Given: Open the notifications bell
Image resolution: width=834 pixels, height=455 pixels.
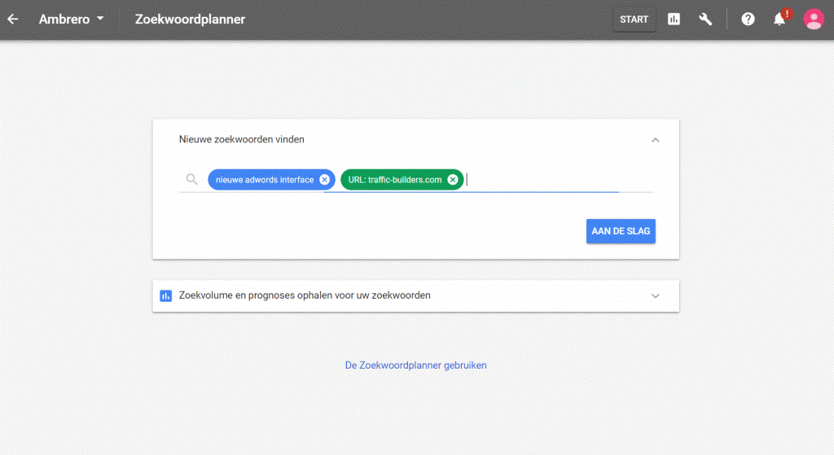Looking at the screenshot, I should tap(779, 20).
